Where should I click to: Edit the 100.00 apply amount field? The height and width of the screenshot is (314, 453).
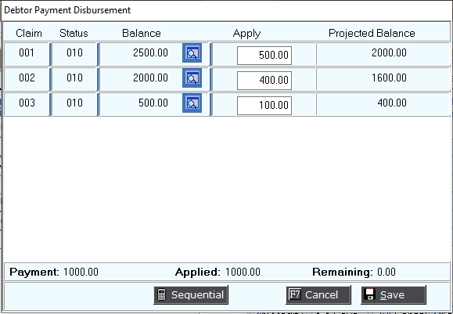264,106
